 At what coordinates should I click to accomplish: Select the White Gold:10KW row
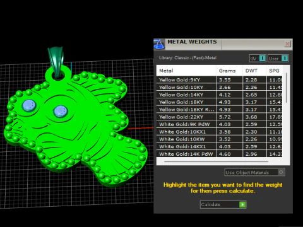point(219,139)
